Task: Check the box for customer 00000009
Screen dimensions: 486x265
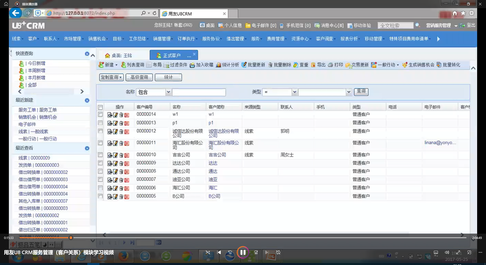Action: (100, 163)
